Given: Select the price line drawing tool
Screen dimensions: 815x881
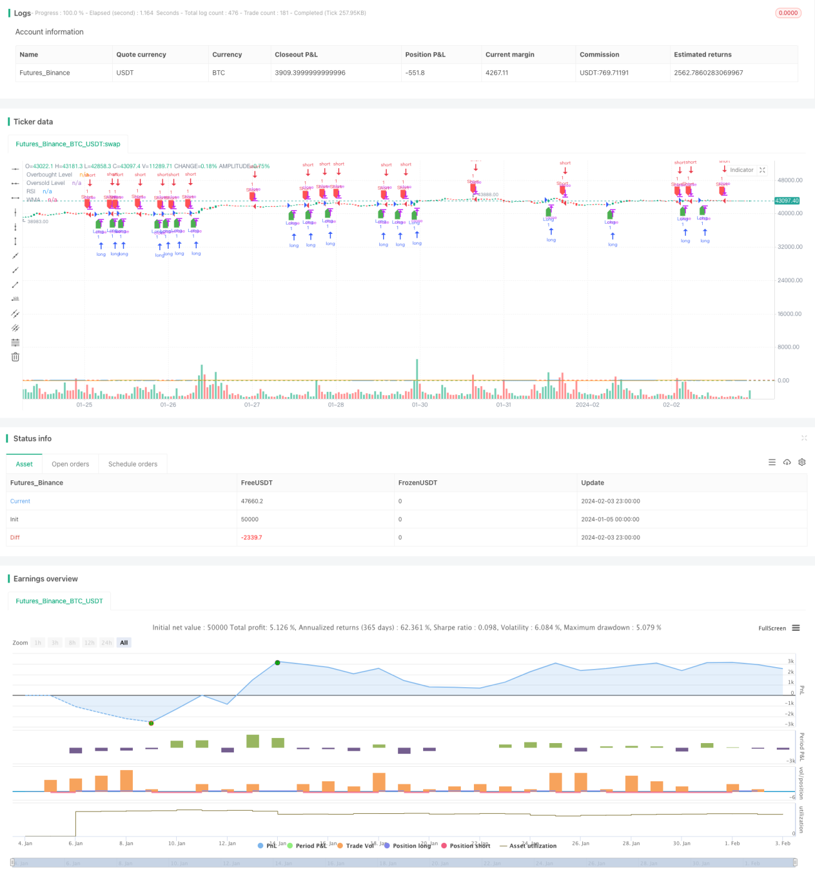Looking at the screenshot, I should point(16,299).
